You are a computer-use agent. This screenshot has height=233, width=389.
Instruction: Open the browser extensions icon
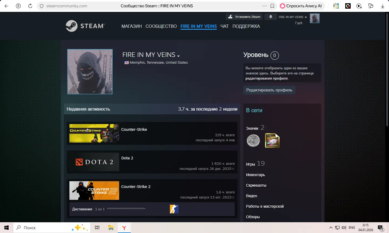[x=371, y=6]
